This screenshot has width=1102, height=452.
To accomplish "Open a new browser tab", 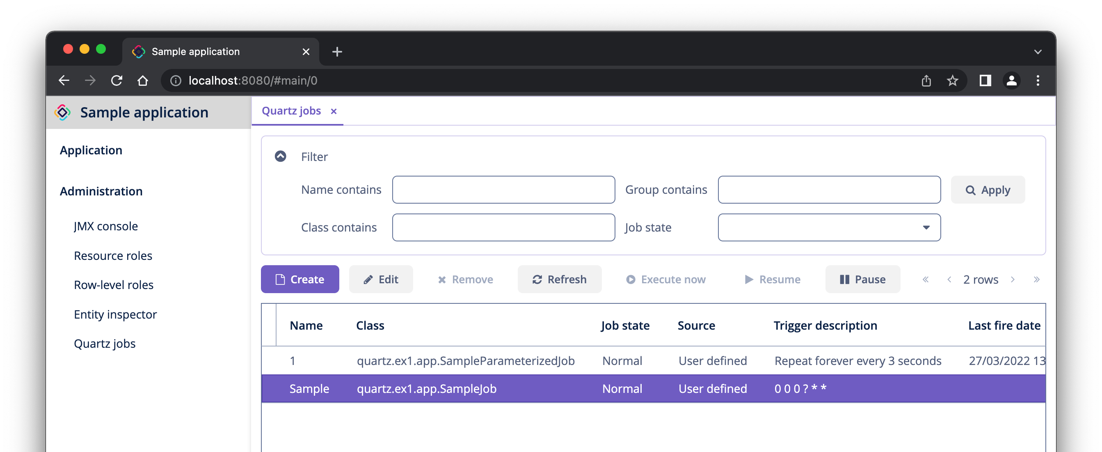I will tap(337, 52).
